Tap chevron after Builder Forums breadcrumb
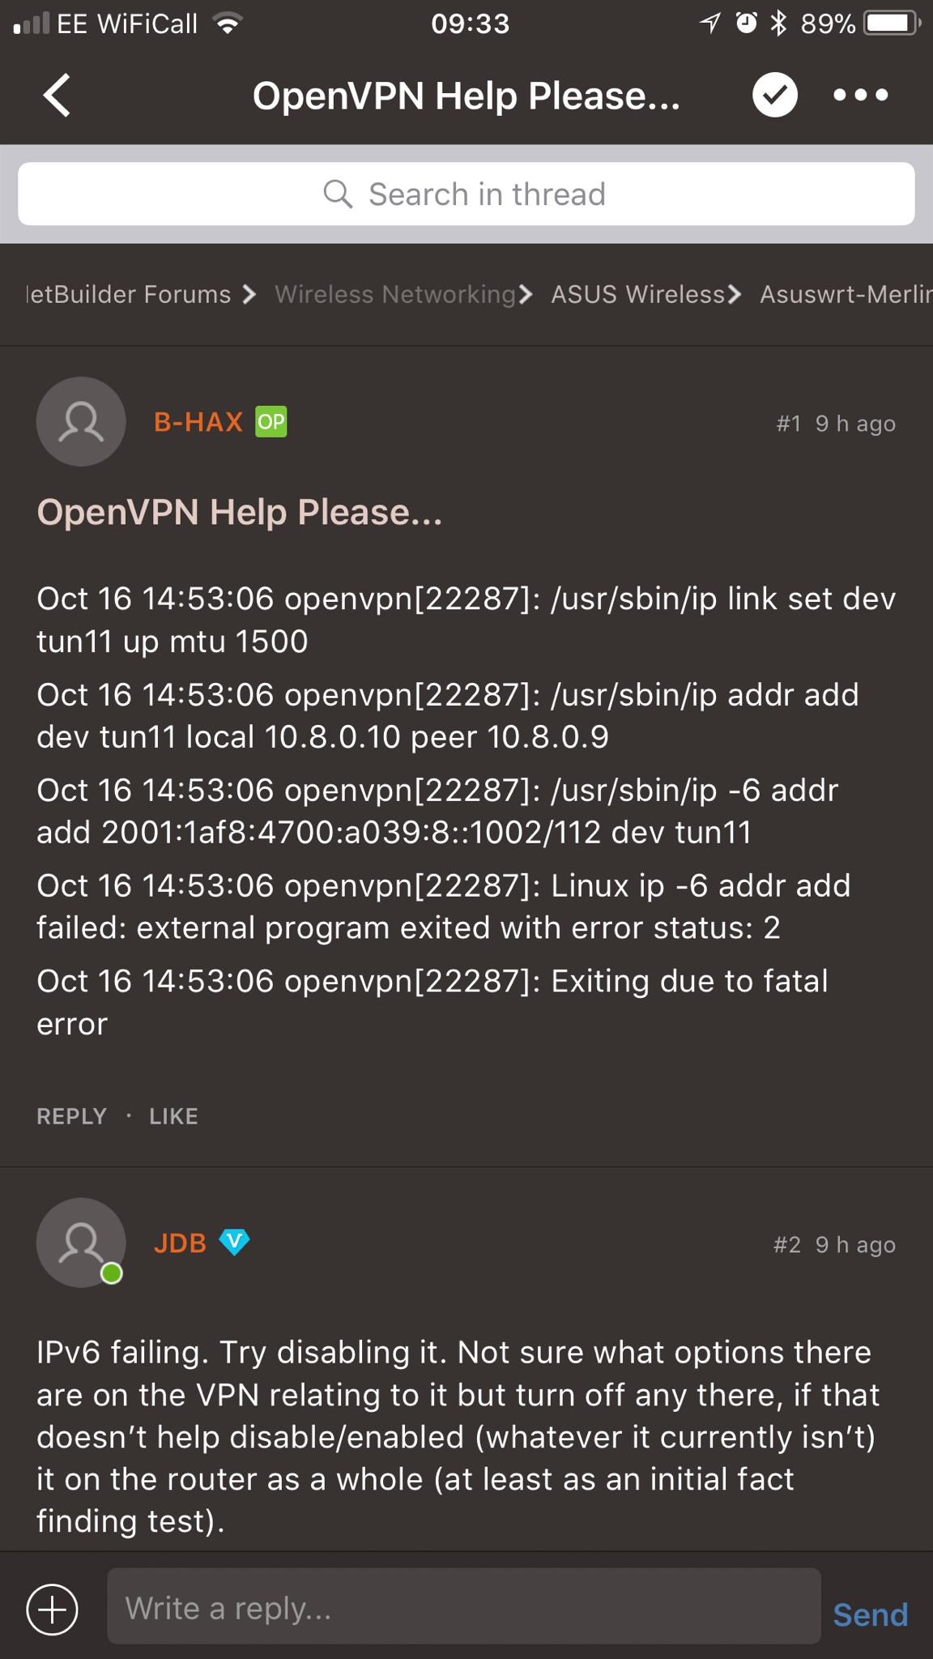Viewport: 933px width, 1659px height. pyautogui.click(x=249, y=294)
